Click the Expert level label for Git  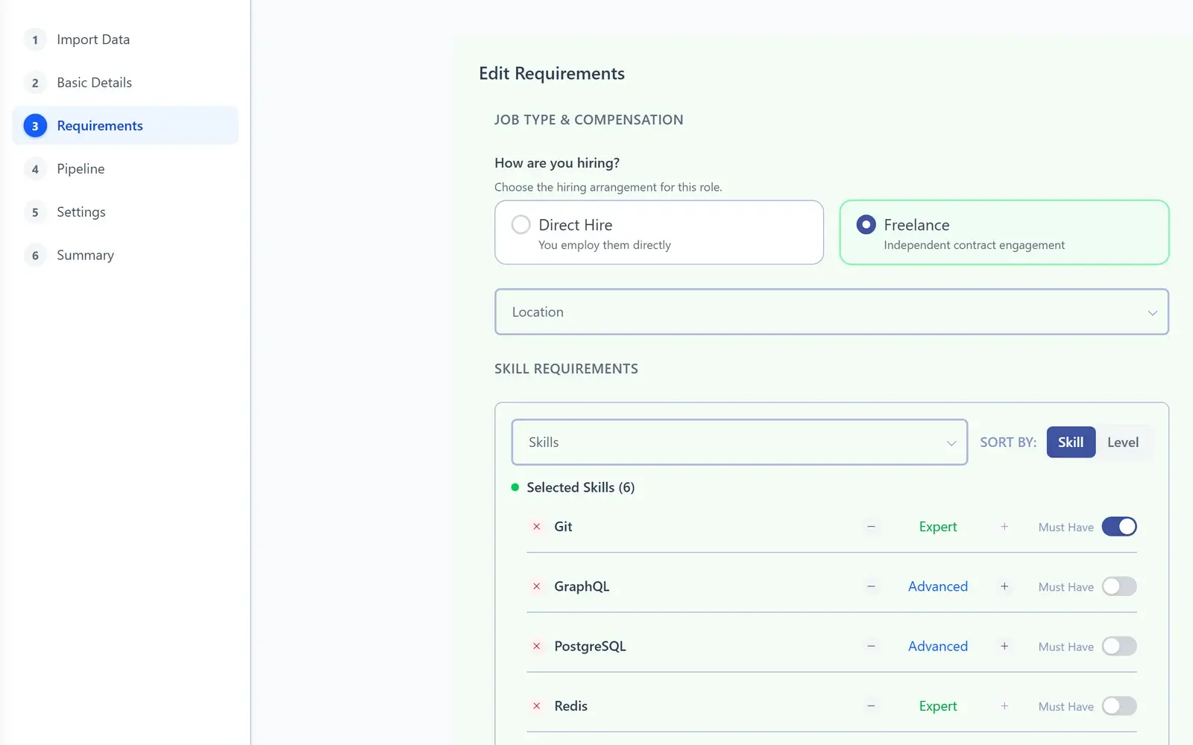(938, 527)
